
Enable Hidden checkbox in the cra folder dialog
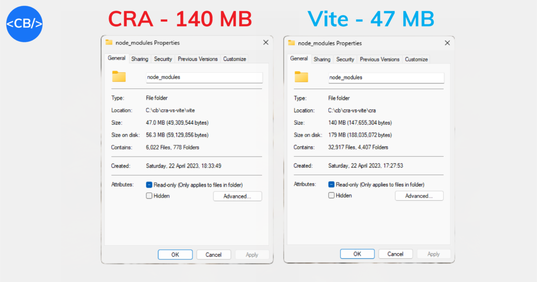[x=331, y=196]
